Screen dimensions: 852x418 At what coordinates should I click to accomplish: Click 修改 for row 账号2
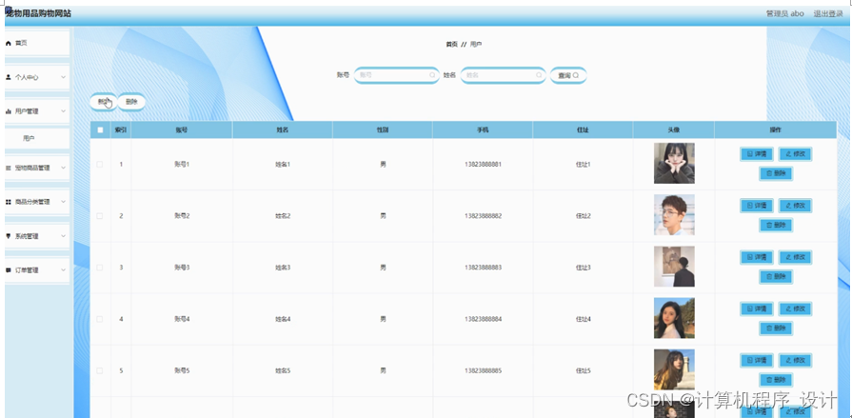point(796,206)
